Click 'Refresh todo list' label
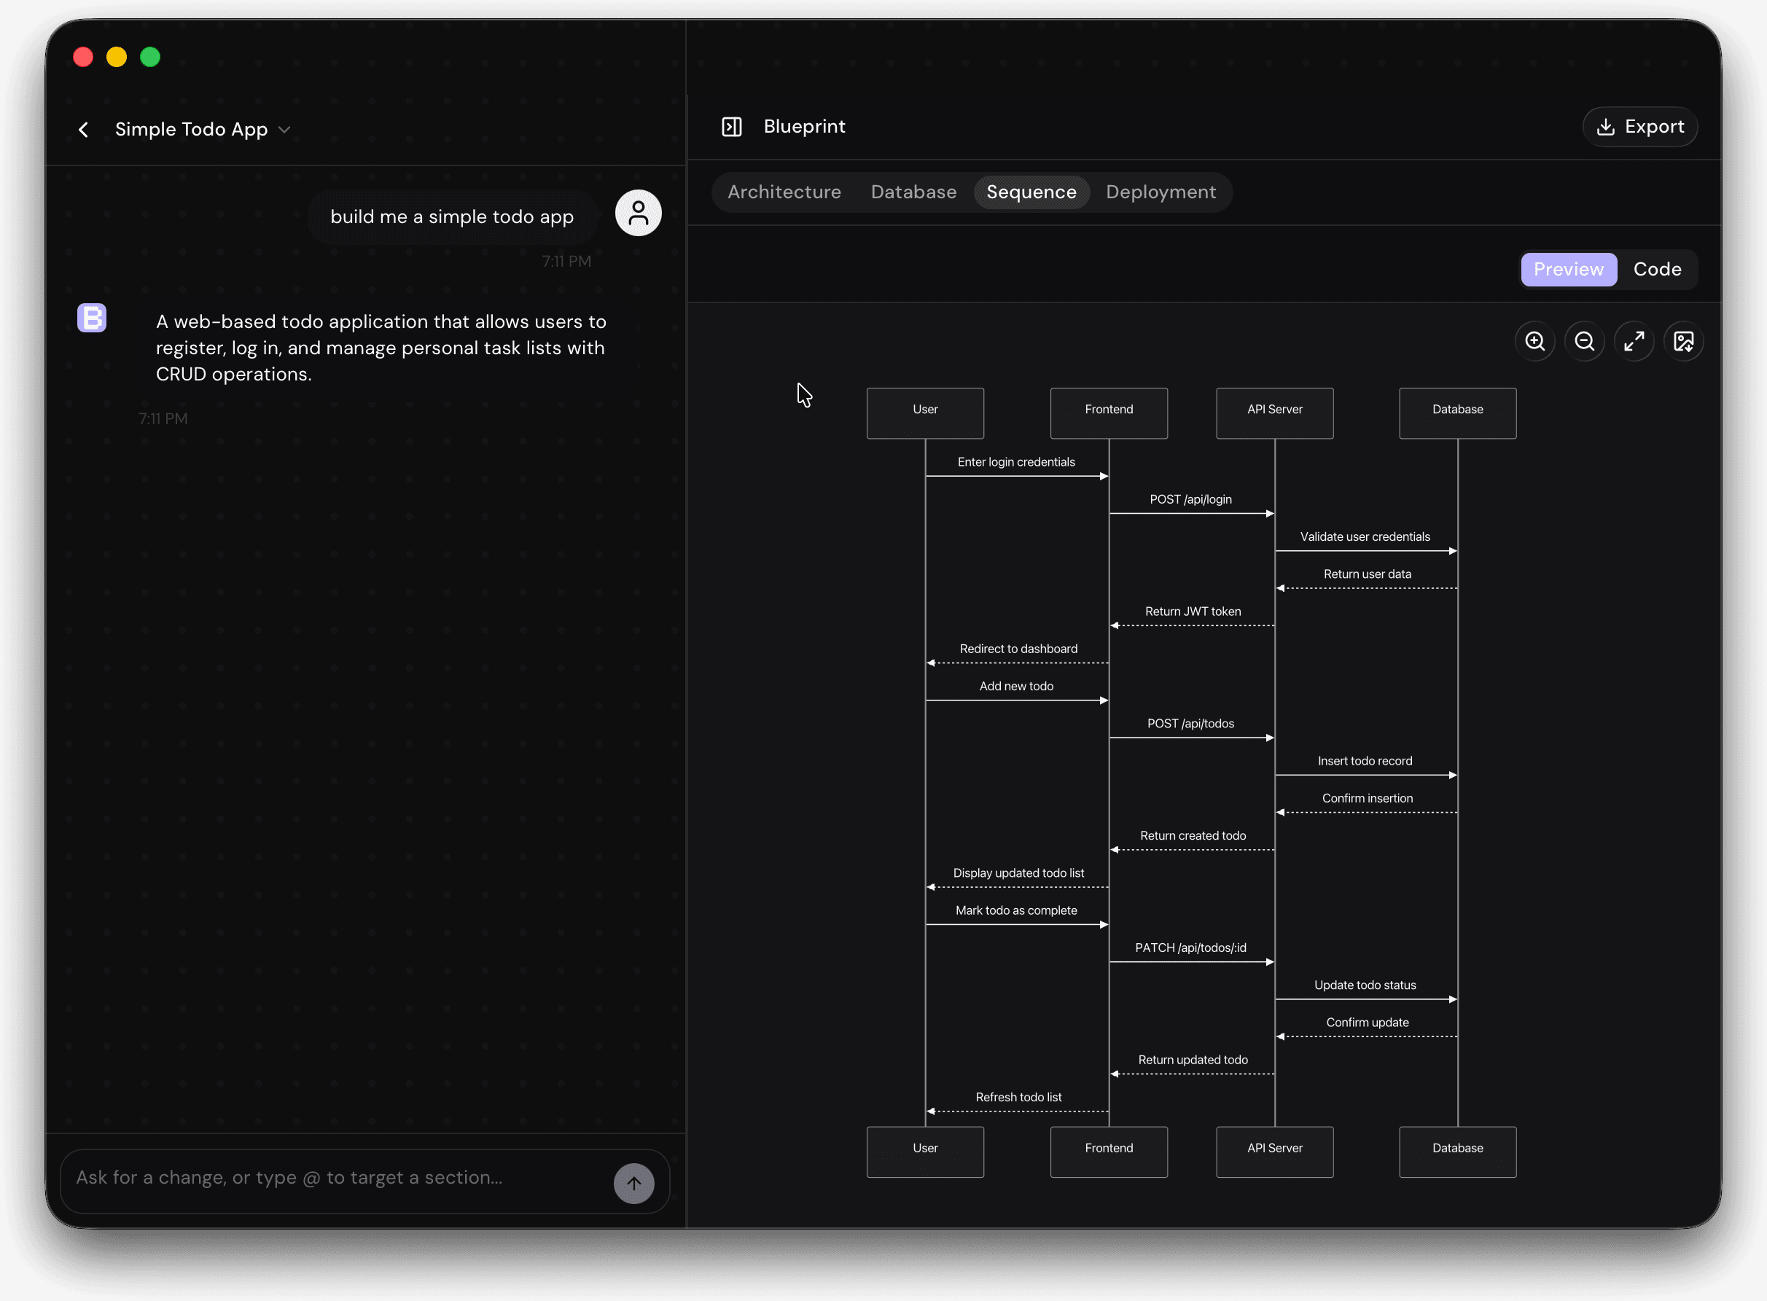 1018,1098
